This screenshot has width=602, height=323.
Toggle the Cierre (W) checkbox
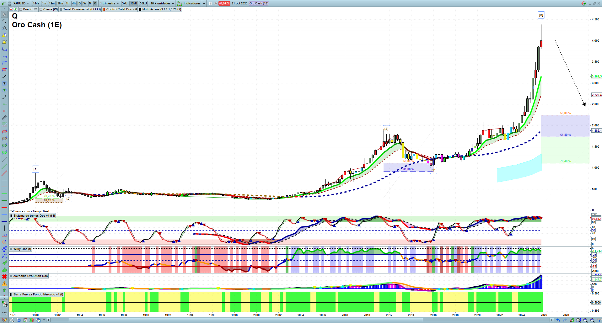point(41,9)
